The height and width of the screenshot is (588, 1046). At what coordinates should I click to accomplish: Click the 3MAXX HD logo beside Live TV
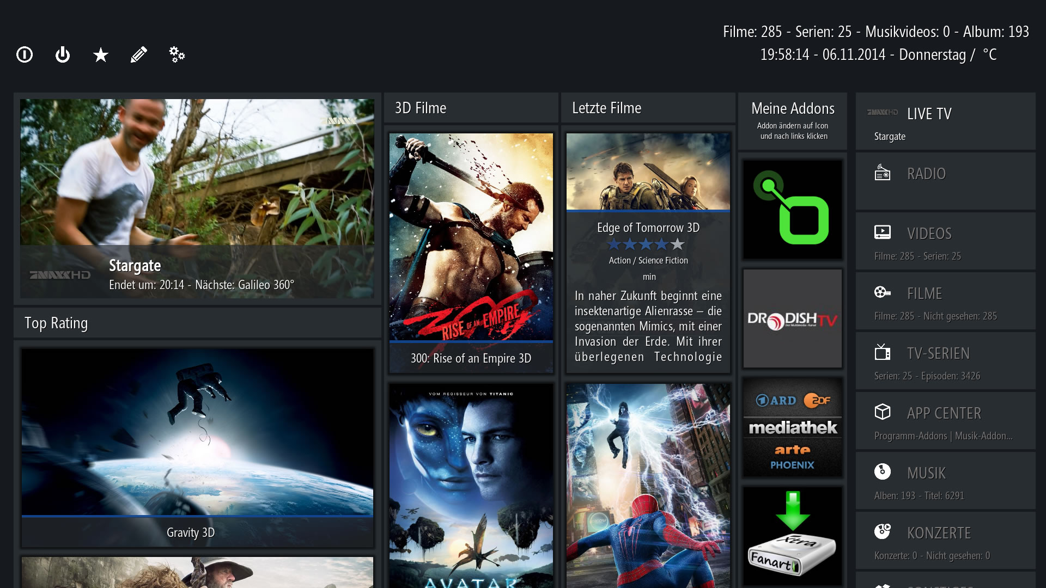tap(883, 112)
